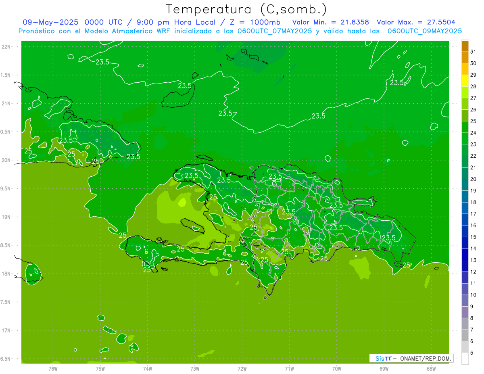
Task: Select green swatch between 23 and 24
Action: click(465, 138)
